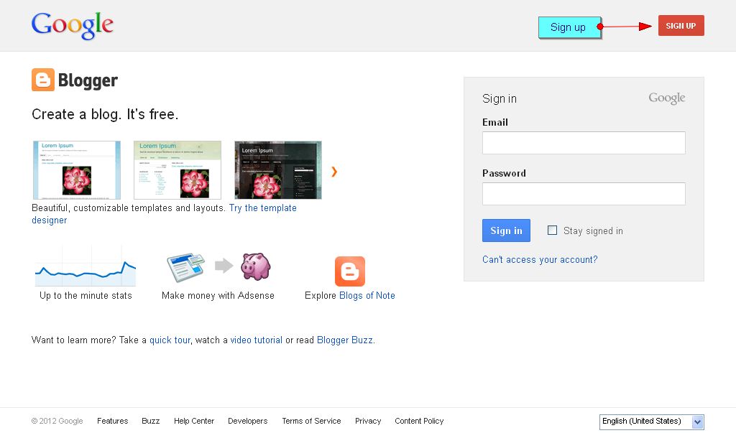Open the quick tour link
The image size is (736, 433).
(170, 340)
